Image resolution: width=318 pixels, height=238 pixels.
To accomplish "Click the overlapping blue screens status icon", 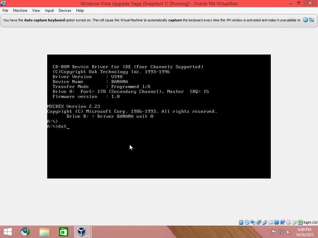I will point(282,223).
